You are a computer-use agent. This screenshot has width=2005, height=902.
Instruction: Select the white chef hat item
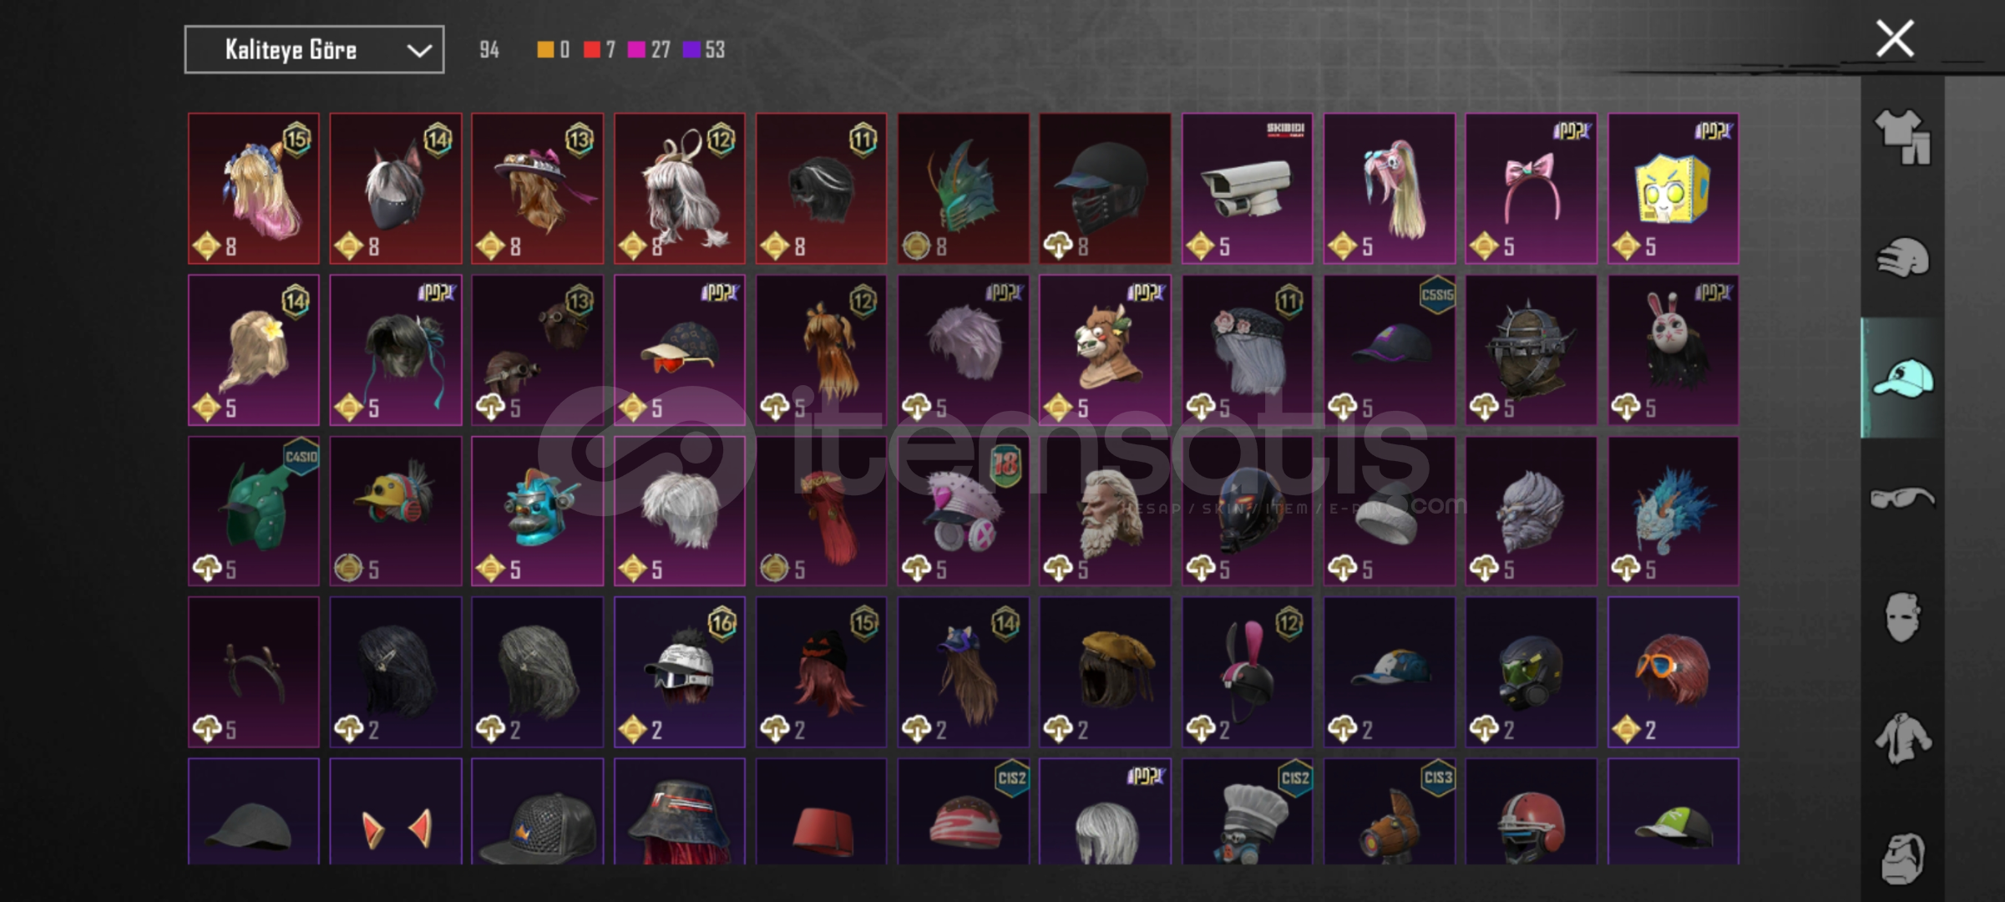(1247, 811)
